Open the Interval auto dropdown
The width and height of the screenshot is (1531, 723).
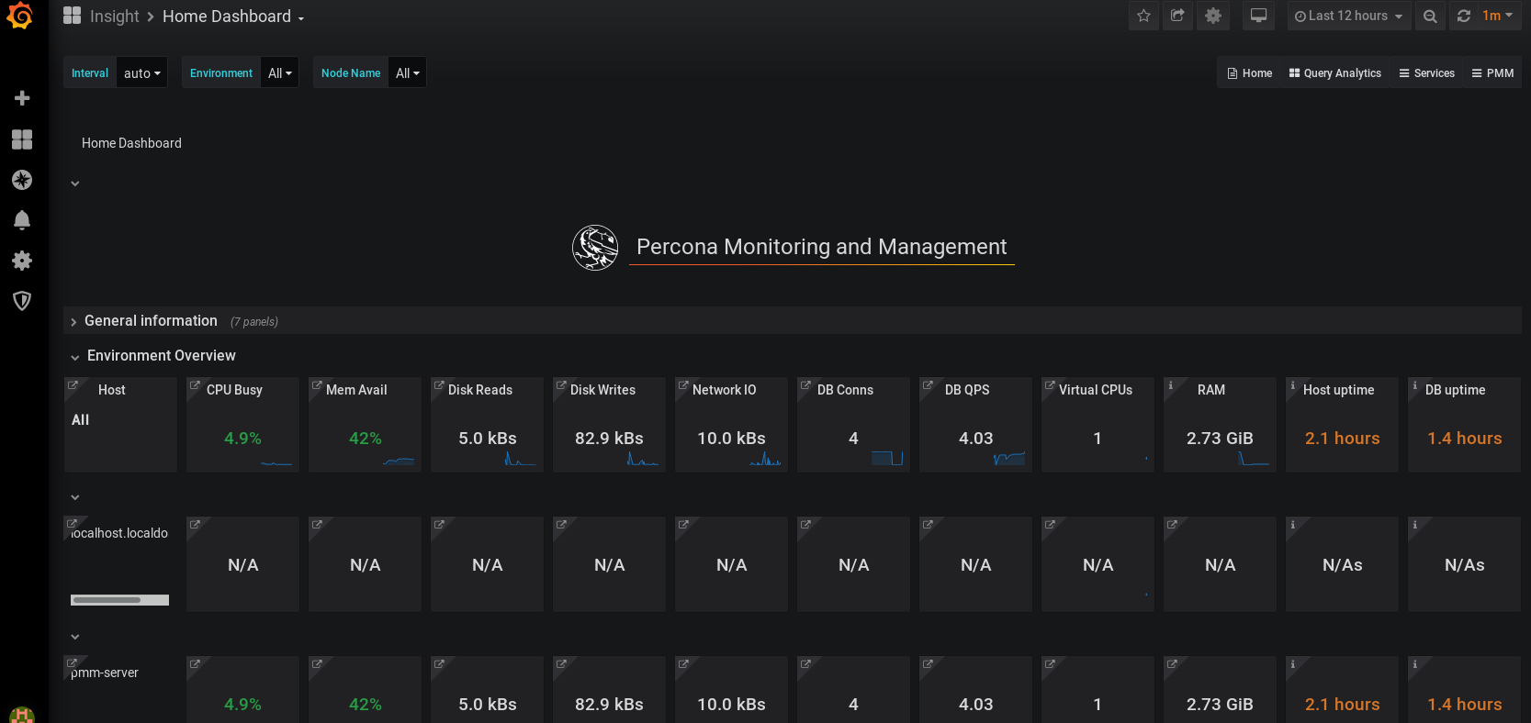click(x=141, y=73)
